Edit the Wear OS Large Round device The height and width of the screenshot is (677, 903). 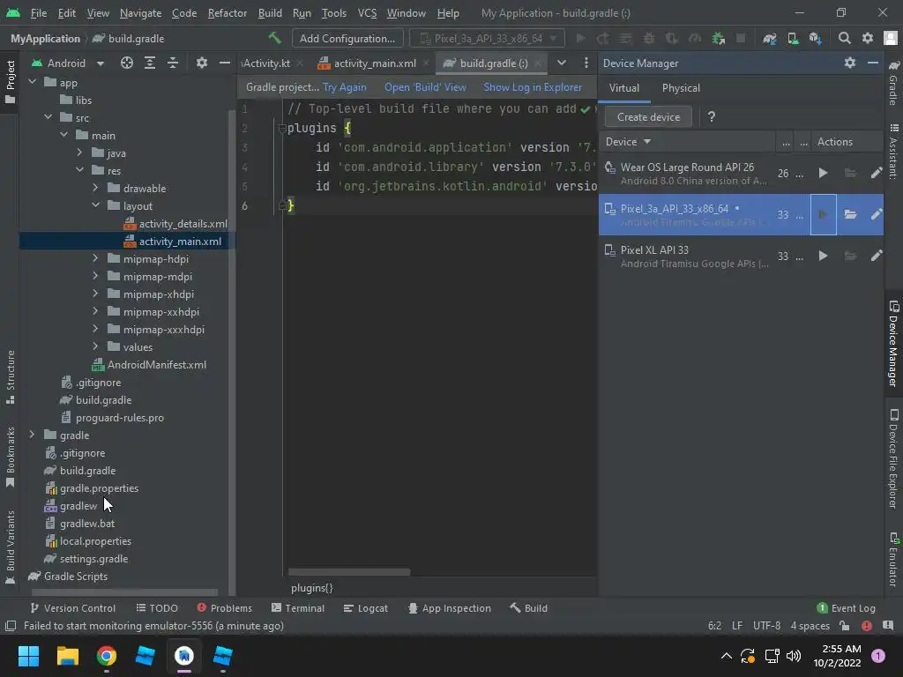pyautogui.click(x=877, y=173)
